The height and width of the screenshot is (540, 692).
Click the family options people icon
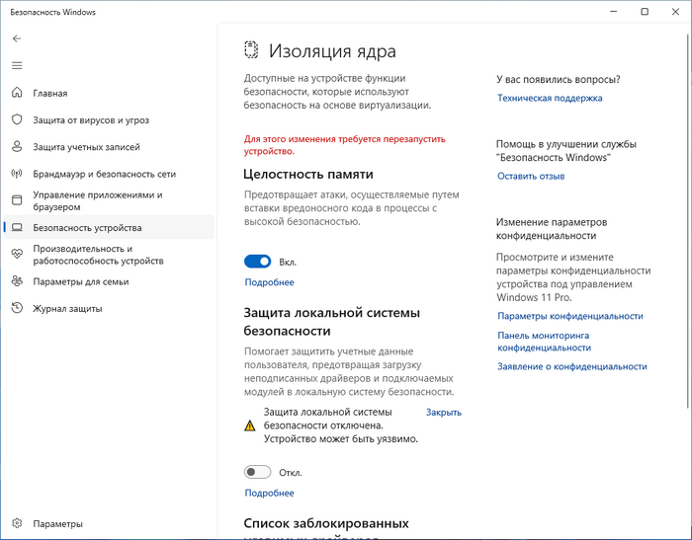click(x=17, y=281)
